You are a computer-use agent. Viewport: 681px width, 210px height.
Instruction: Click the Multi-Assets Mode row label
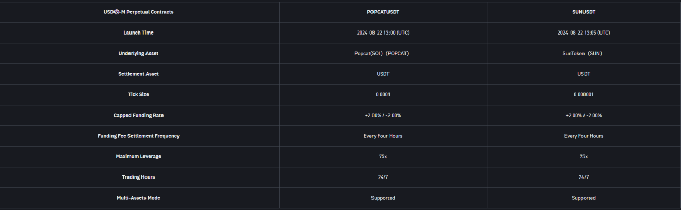point(138,198)
